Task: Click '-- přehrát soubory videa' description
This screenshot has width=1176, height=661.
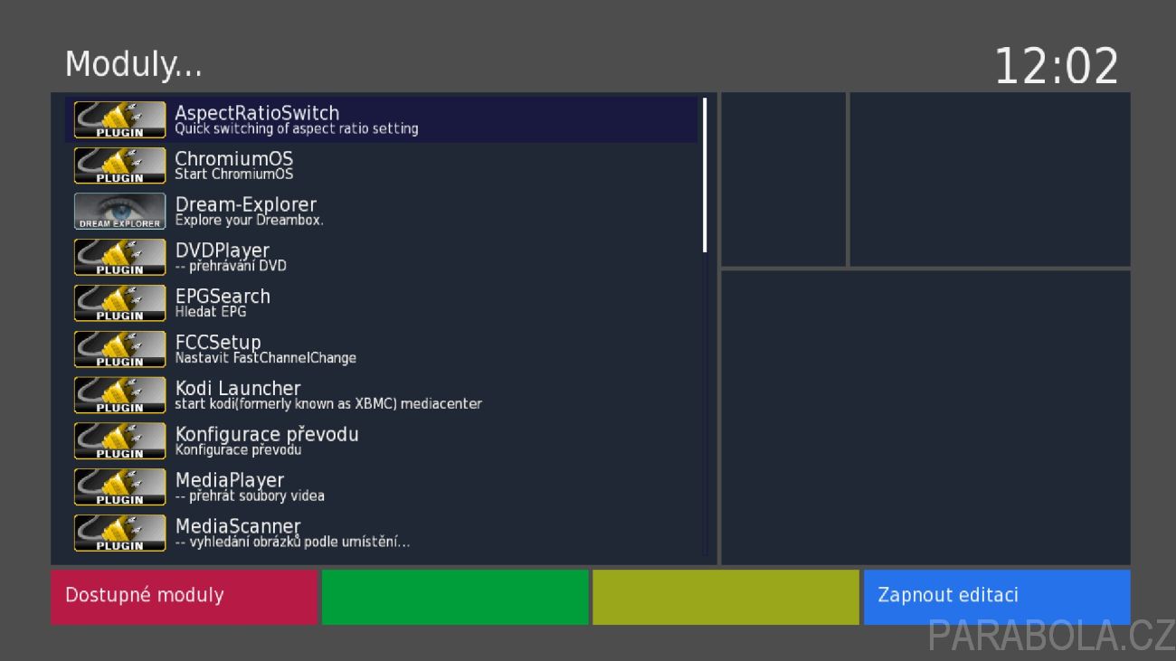Action: (250, 496)
